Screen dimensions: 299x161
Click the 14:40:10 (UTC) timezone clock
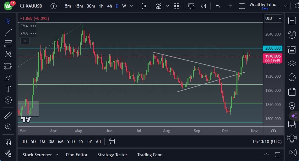267,142
